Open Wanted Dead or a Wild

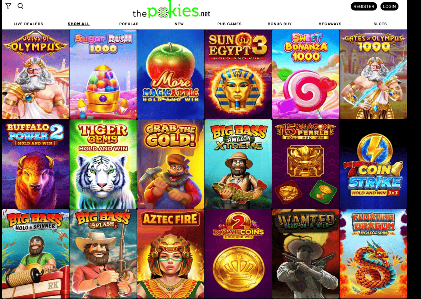pyautogui.click(x=306, y=254)
